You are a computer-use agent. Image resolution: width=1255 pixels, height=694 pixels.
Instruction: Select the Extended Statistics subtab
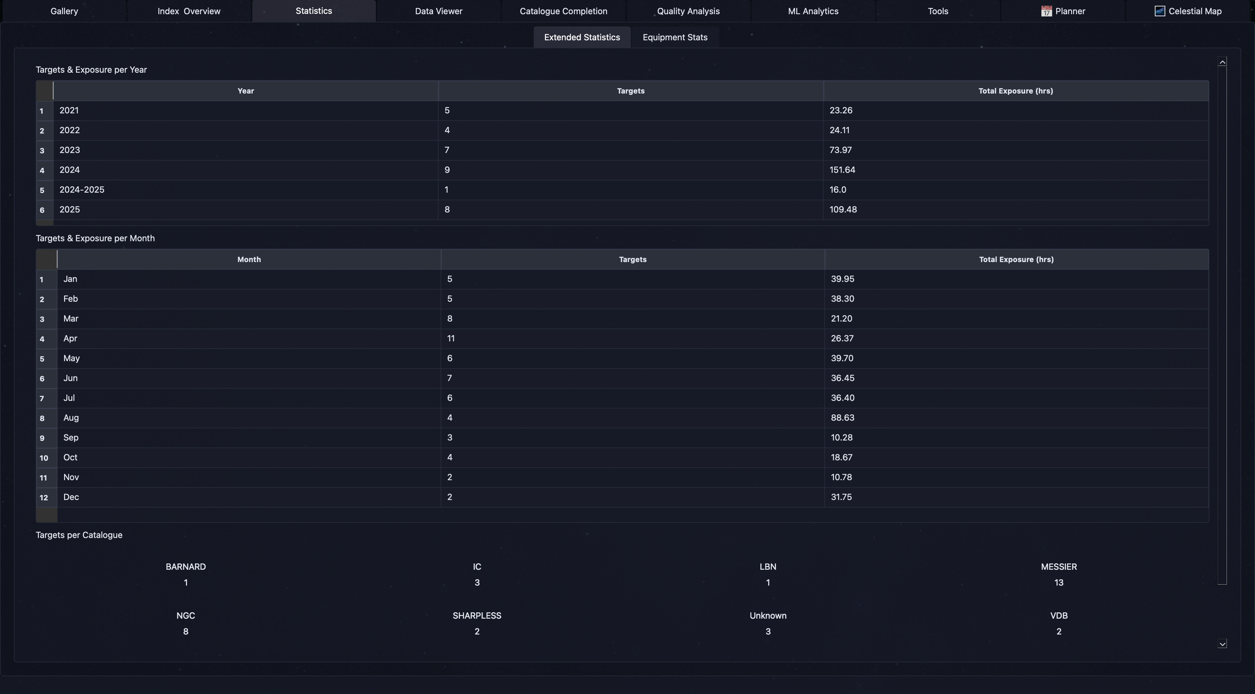pyautogui.click(x=582, y=38)
